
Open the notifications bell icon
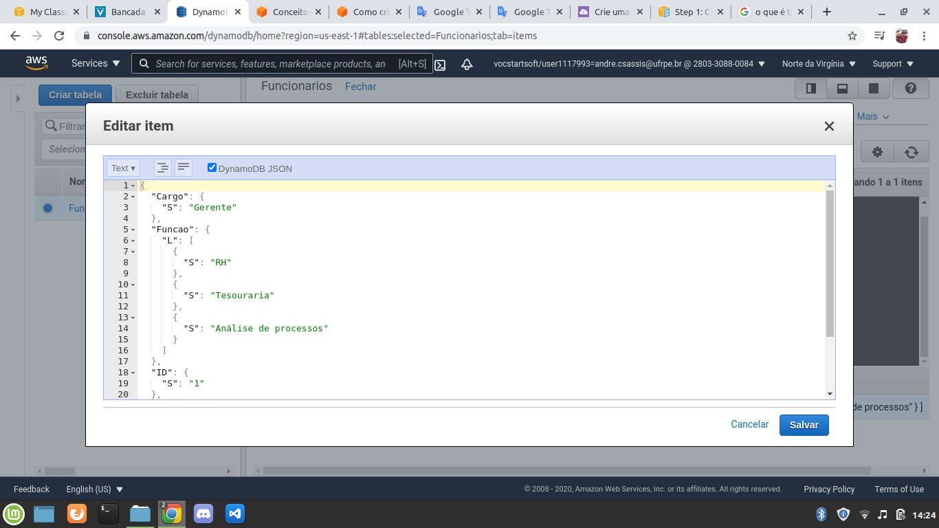[467, 64]
